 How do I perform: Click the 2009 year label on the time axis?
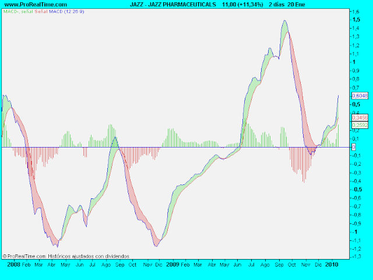click(173, 264)
